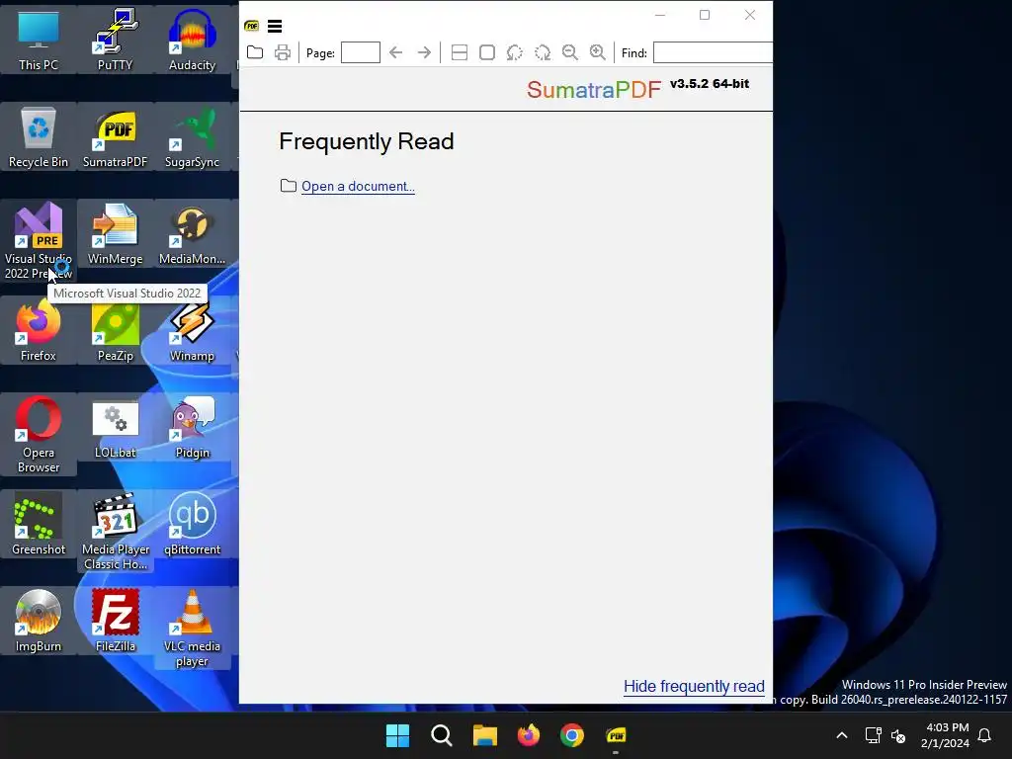1012x759 pixels.
Task: Select FileZilla desktop shortcut
Action: [x=115, y=621]
